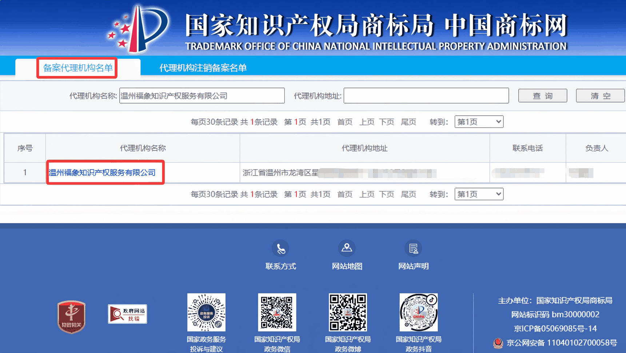The image size is (626, 353).
Task: Click the police badge icon beside 京公网安备
Action: 498,343
